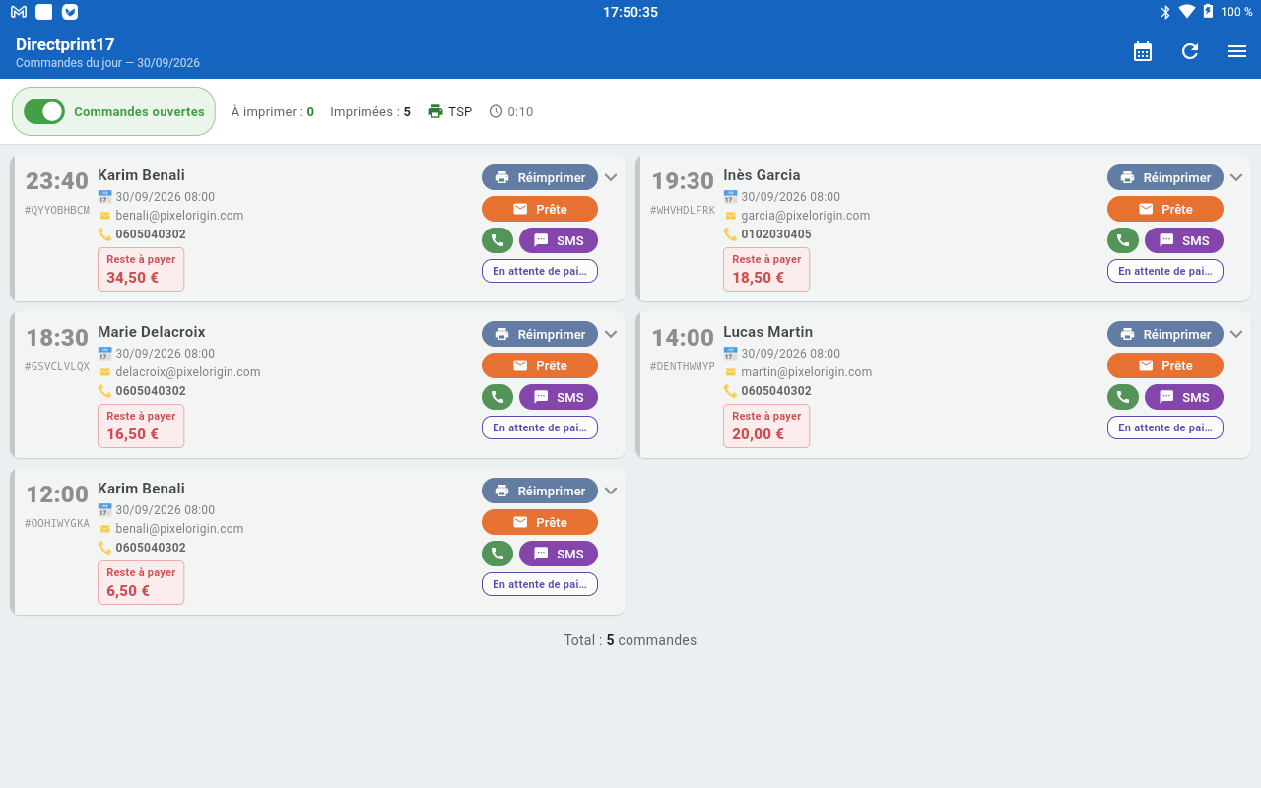The height and width of the screenshot is (788, 1261).
Task: Click the À imprimer counter
Action: point(273,111)
